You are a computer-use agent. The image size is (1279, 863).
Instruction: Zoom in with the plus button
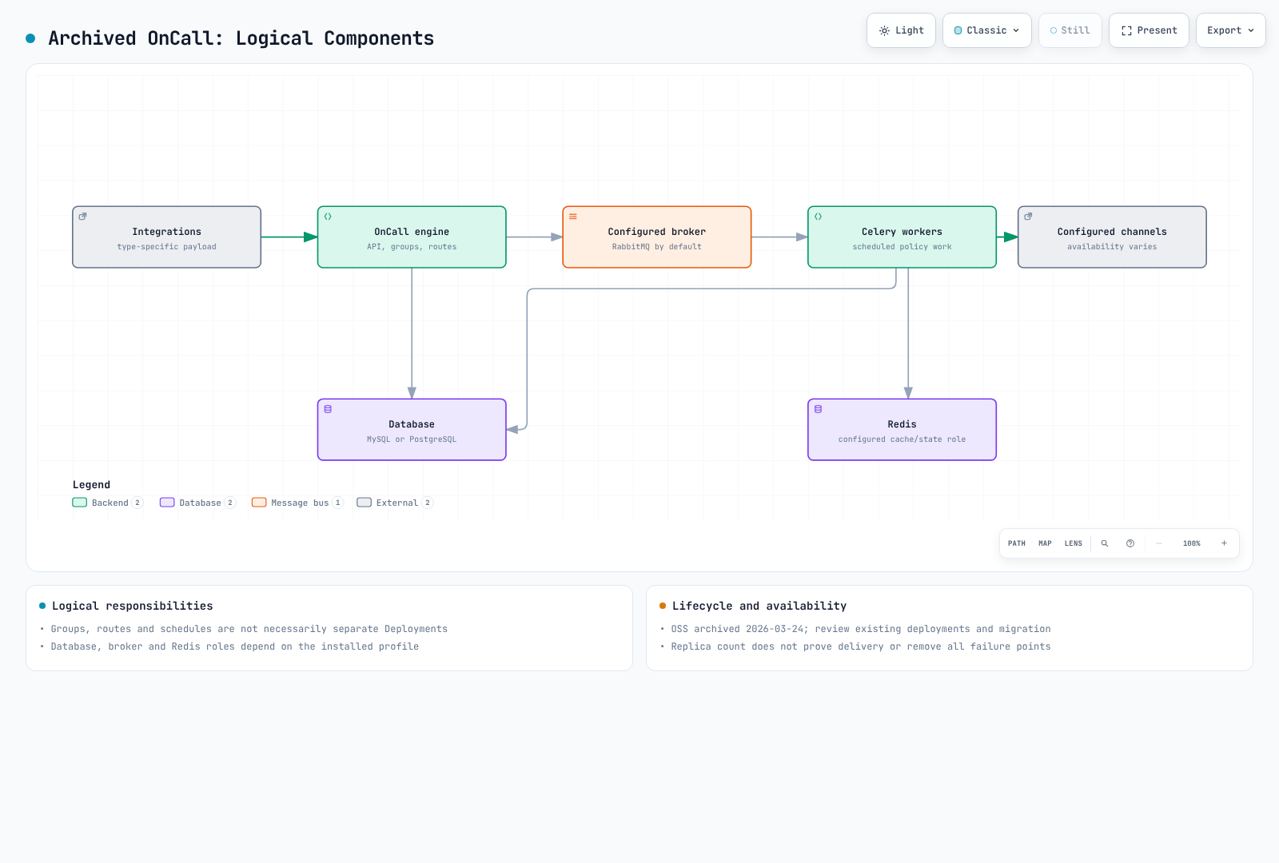click(x=1224, y=543)
